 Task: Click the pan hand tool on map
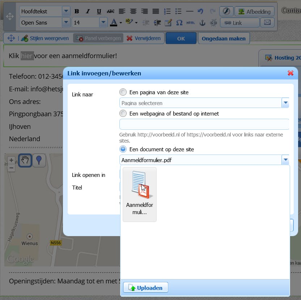coord(25,160)
